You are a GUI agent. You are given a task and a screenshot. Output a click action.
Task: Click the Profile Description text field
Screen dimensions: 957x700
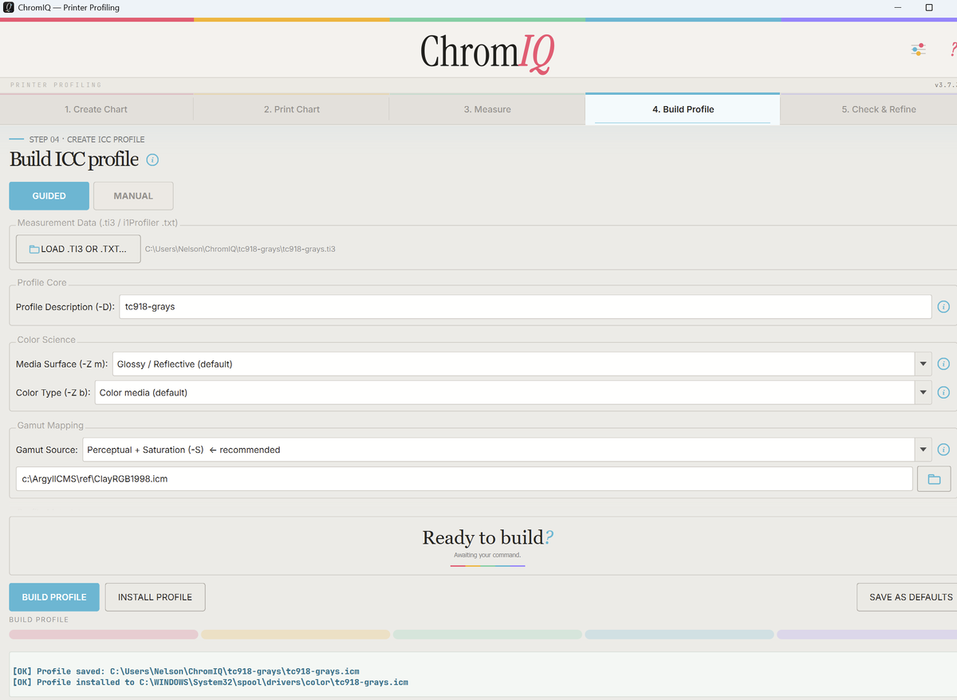pyautogui.click(x=526, y=307)
